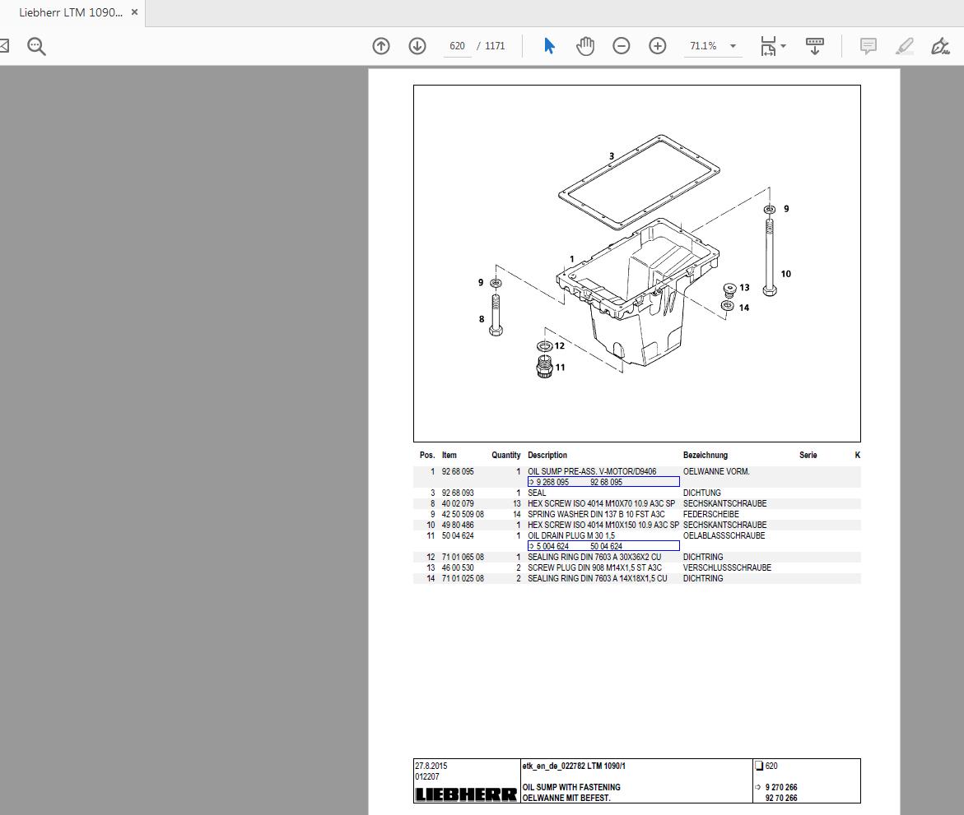Image resolution: width=964 pixels, height=815 pixels.
Task: Click the footer title OIL SUMP WITH FASTENING
Action: [x=571, y=787]
